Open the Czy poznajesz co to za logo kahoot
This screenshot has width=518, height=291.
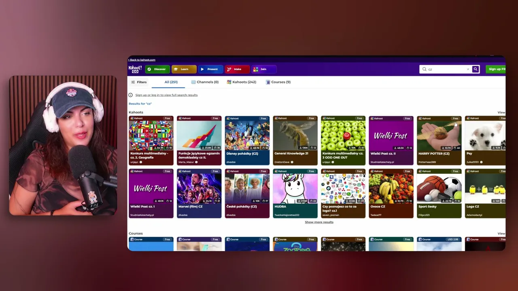[343, 194]
